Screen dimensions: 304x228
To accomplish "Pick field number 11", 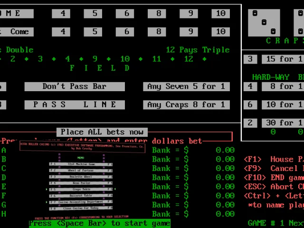I will pos(156,59).
